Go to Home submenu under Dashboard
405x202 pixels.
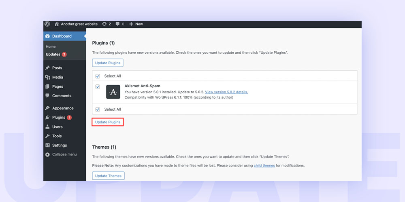[51, 46]
